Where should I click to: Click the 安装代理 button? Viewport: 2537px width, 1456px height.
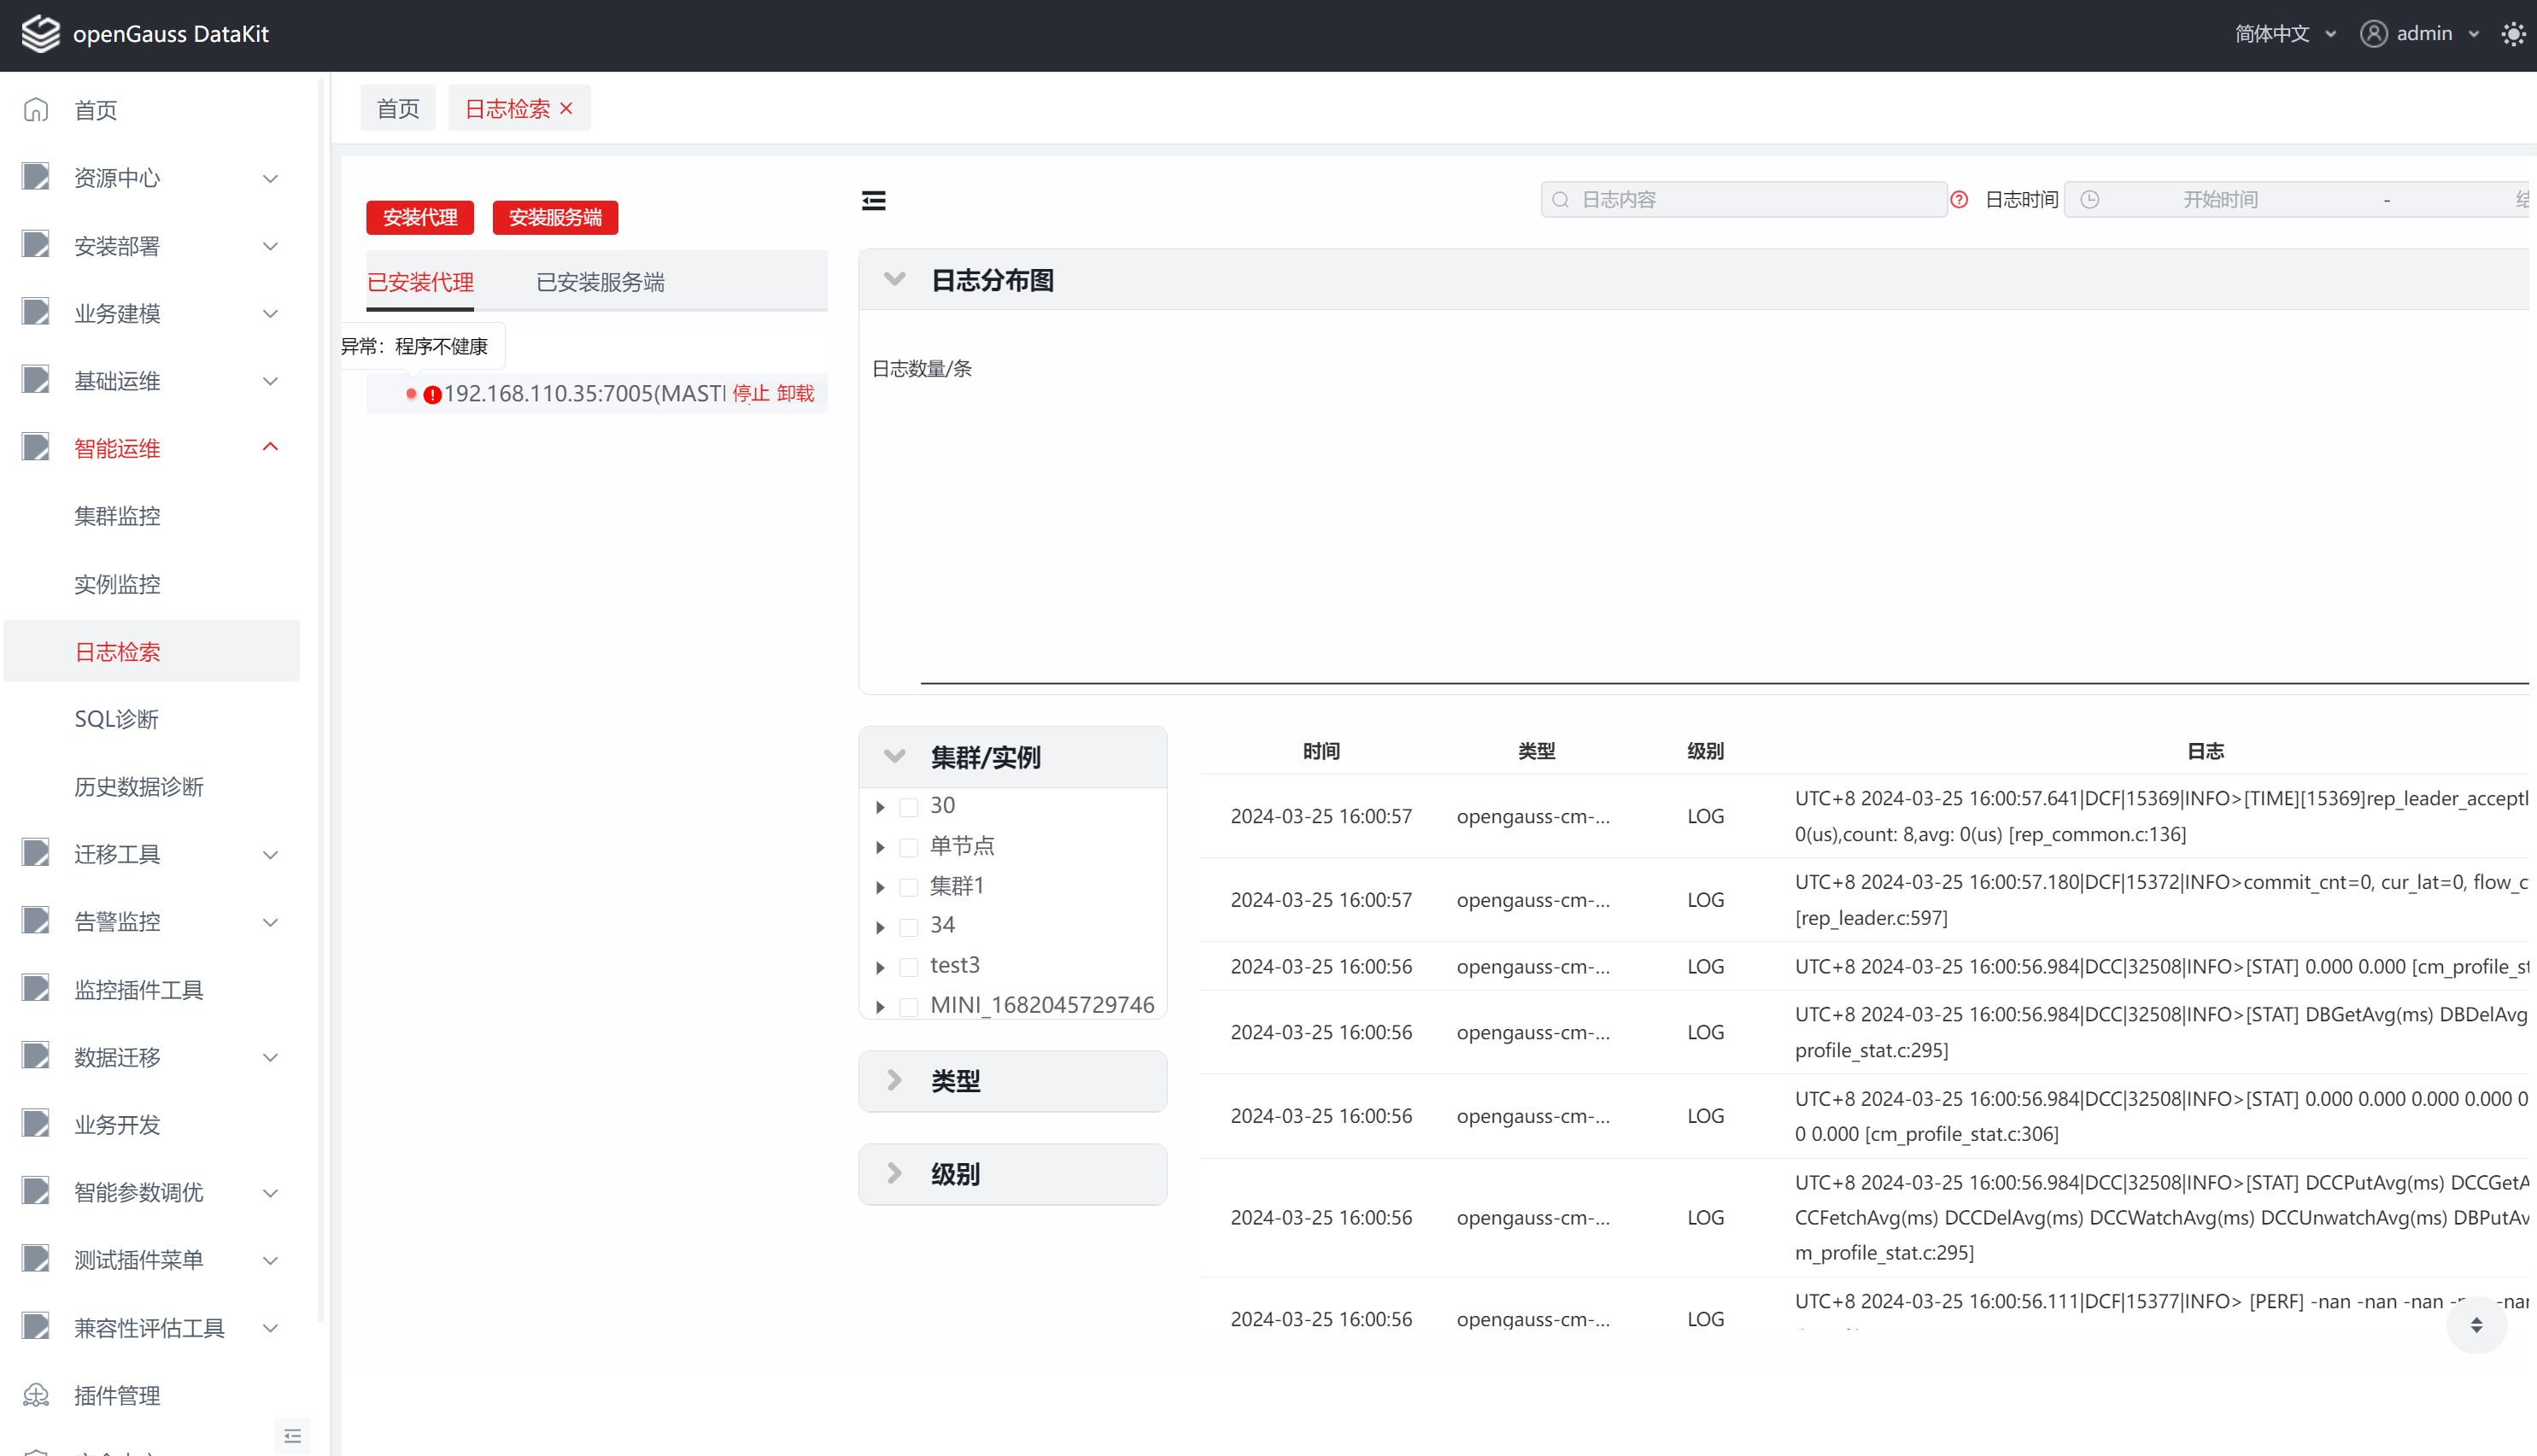pos(419,217)
